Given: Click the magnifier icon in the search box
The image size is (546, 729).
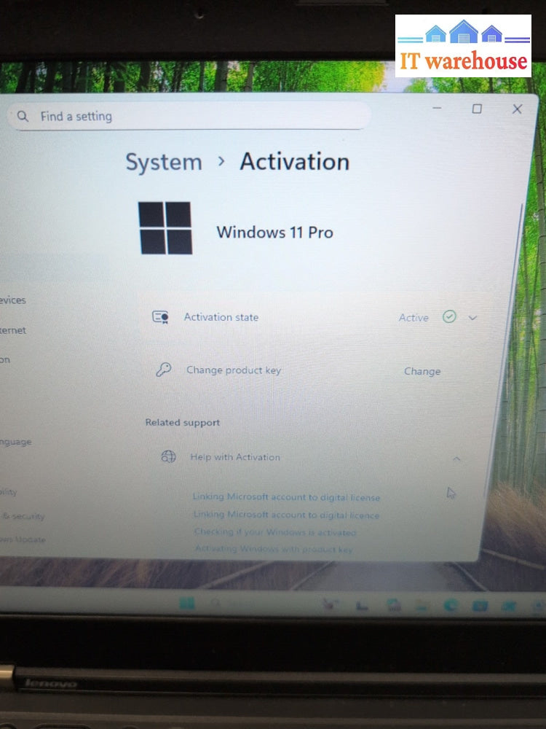Looking at the screenshot, I should [23, 116].
